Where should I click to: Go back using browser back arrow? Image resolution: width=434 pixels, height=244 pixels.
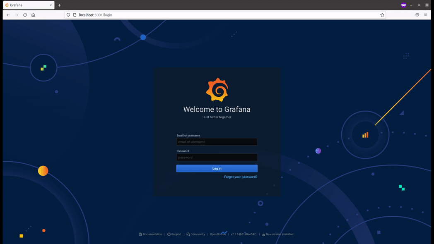click(8, 15)
